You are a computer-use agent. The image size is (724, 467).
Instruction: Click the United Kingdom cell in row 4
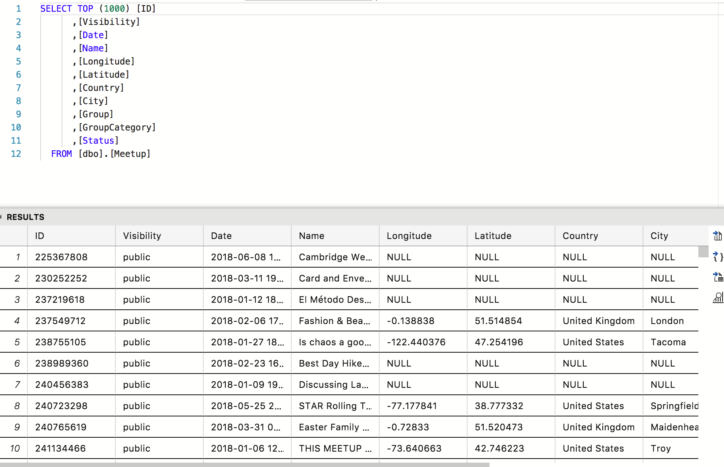click(598, 321)
